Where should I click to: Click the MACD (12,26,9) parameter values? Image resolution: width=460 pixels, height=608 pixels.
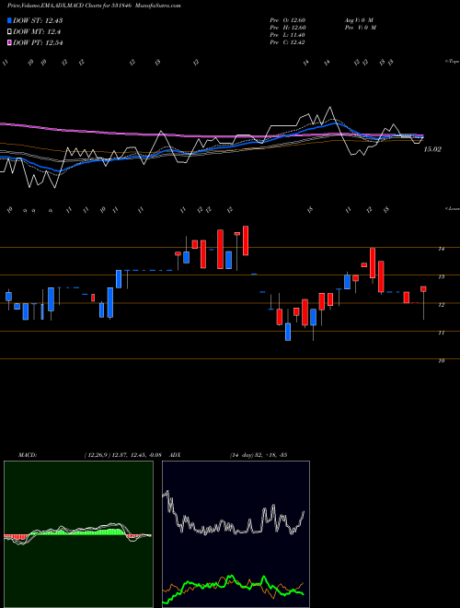[x=122, y=455]
